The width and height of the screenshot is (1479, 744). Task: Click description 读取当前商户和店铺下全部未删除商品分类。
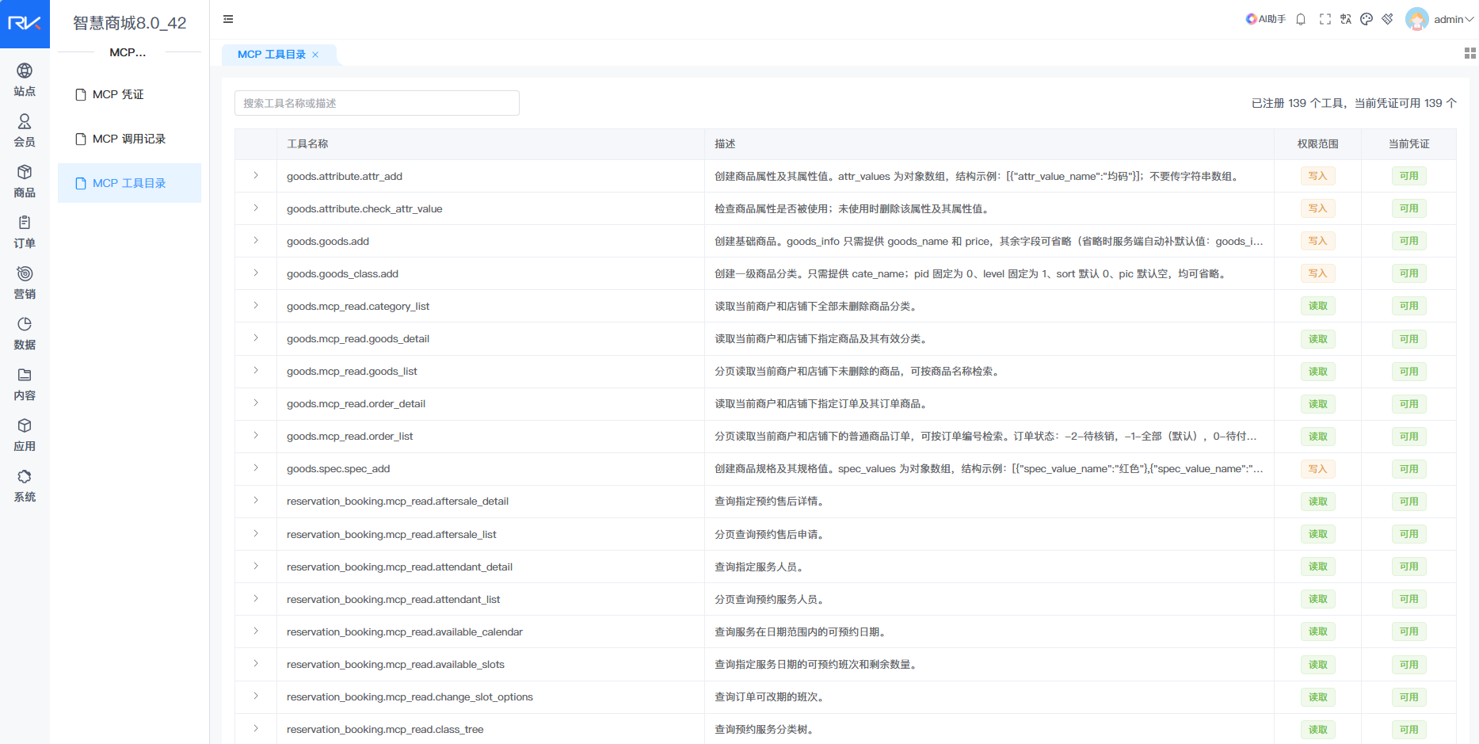(x=817, y=307)
